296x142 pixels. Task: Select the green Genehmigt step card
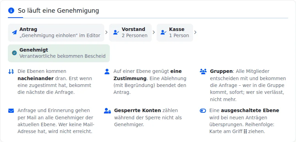click(x=59, y=53)
